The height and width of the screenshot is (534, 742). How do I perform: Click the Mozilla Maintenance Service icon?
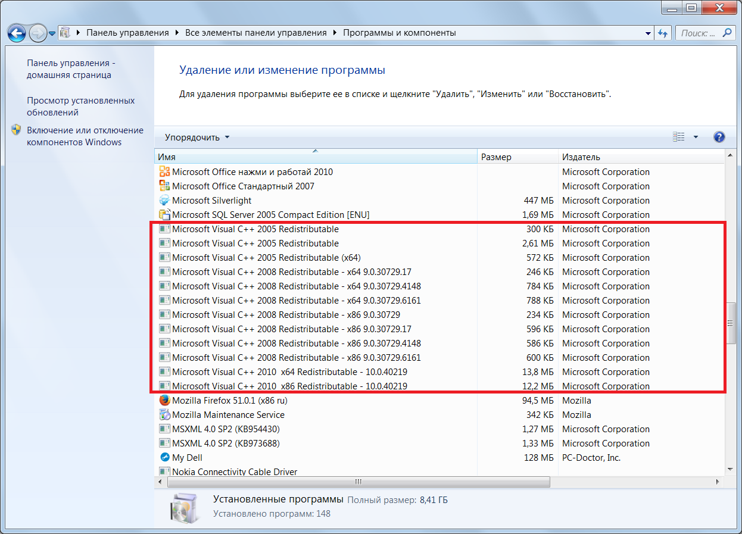pos(164,415)
